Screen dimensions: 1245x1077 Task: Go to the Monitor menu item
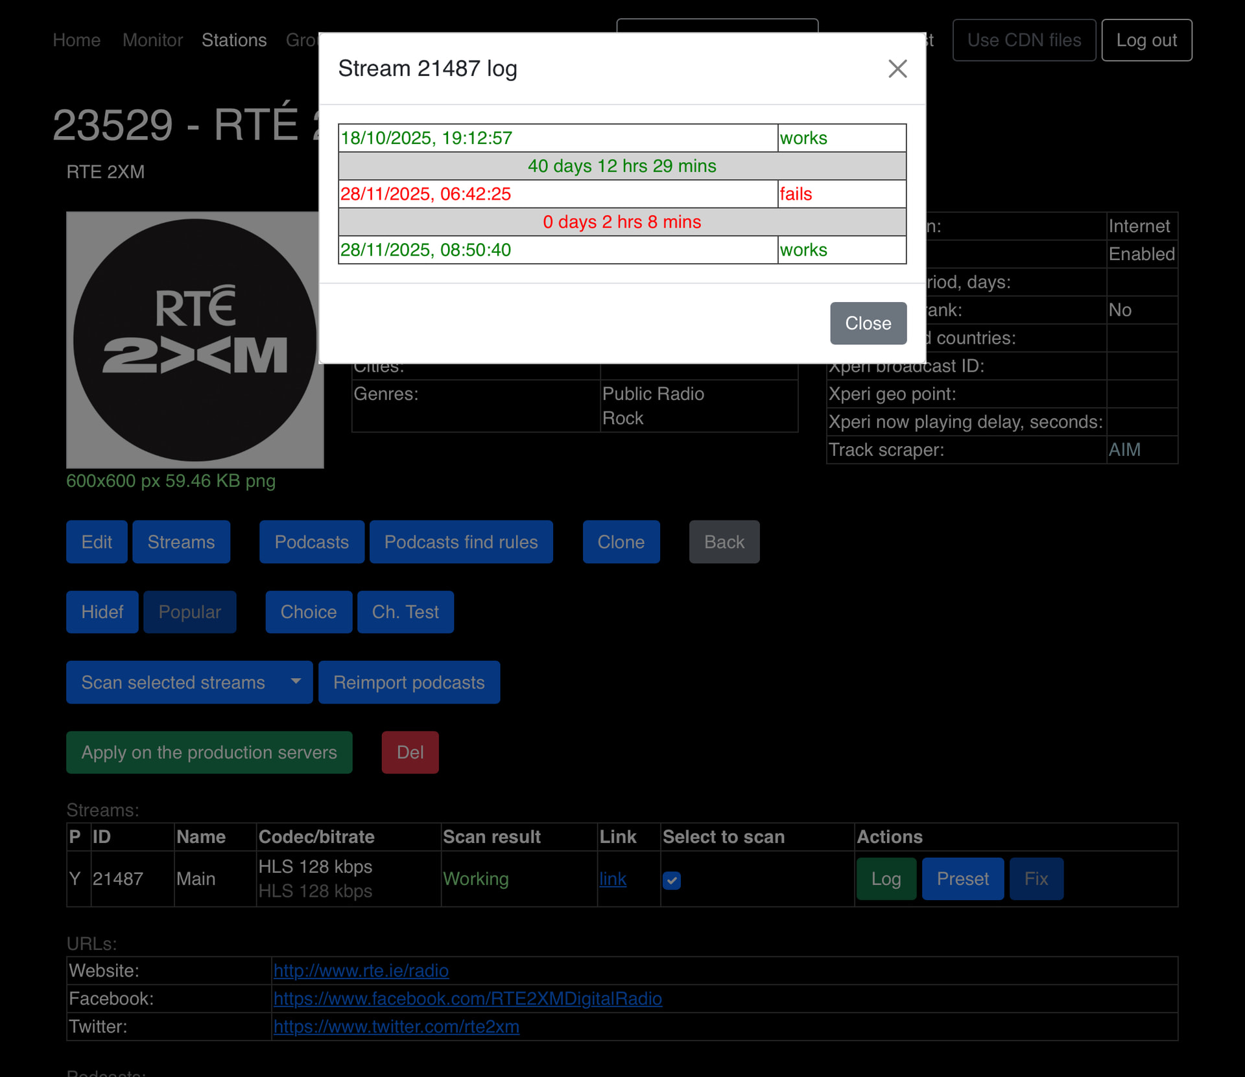(x=152, y=40)
